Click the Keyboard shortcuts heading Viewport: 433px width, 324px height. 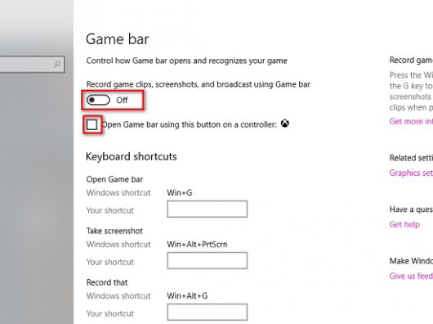tap(132, 157)
